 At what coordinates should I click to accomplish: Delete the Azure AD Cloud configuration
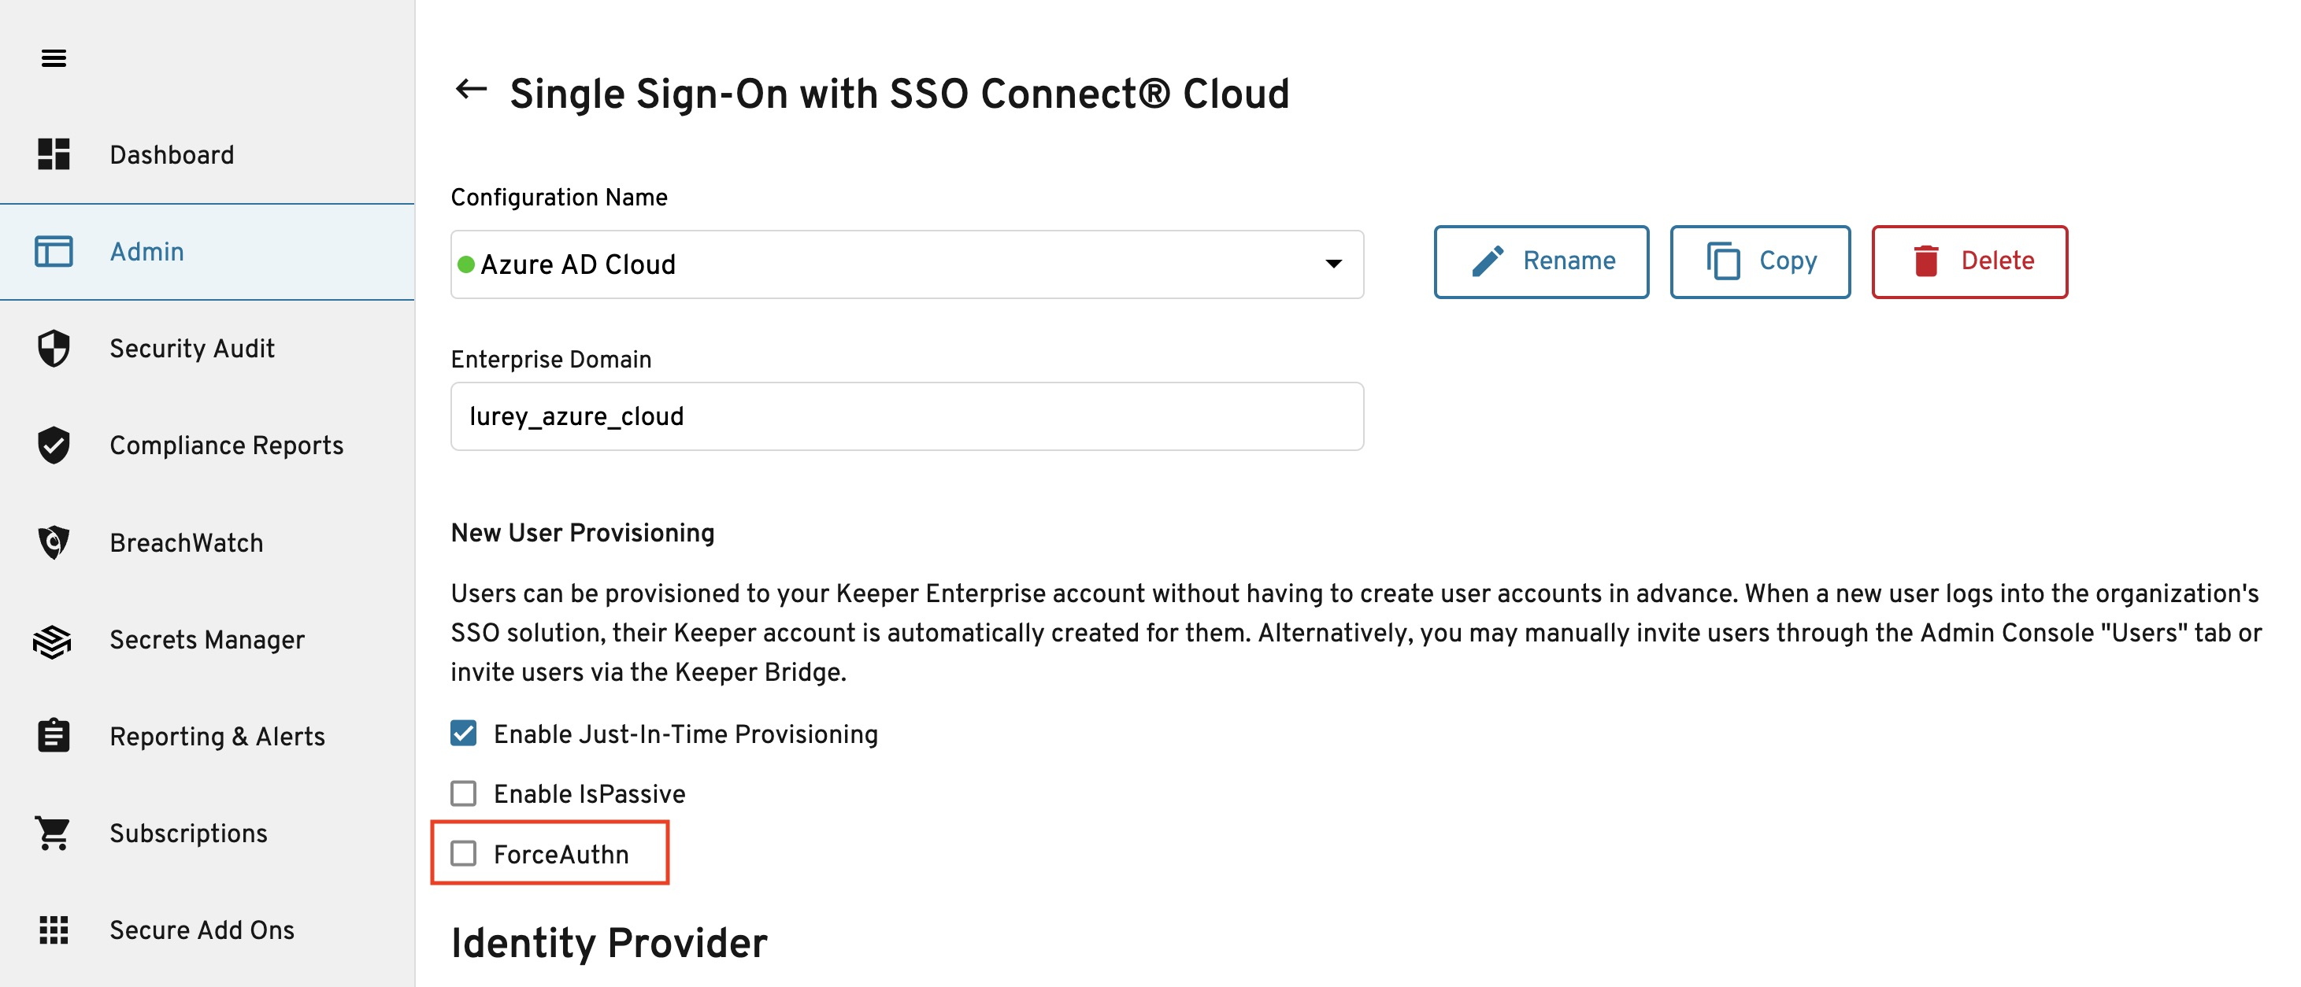[x=1969, y=261]
